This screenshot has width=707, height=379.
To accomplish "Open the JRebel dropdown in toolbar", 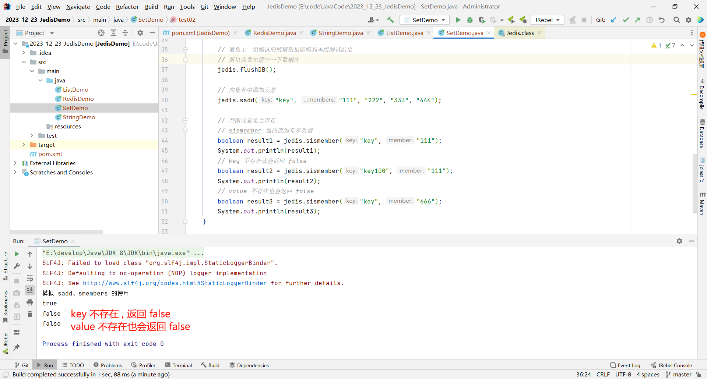I will point(548,20).
